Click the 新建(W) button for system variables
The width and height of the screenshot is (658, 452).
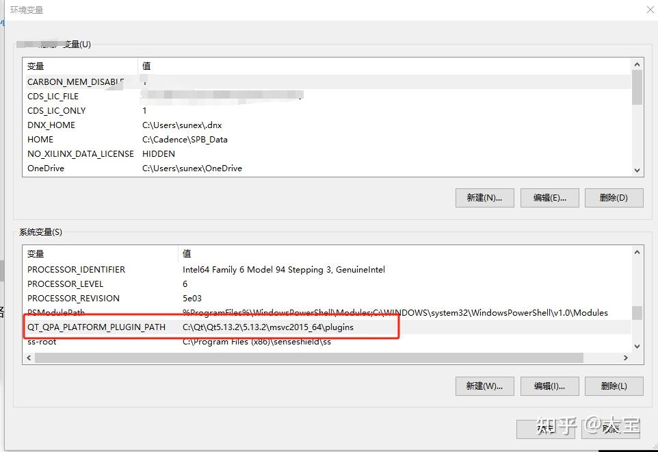click(484, 386)
